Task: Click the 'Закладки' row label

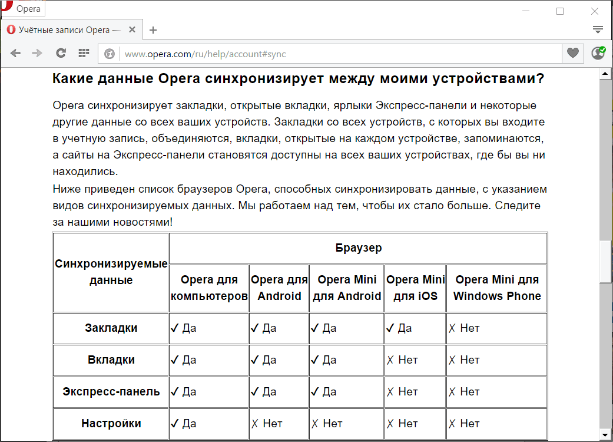Action: (x=111, y=328)
